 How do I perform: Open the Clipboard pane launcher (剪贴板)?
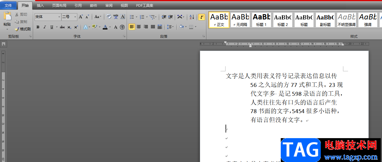point(30,37)
